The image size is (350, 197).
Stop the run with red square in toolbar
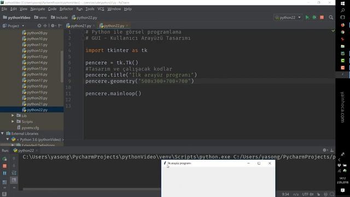click(x=322, y=18)
